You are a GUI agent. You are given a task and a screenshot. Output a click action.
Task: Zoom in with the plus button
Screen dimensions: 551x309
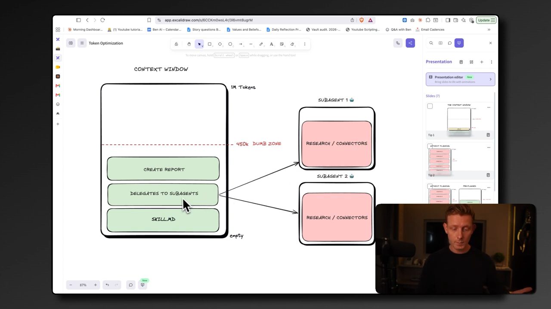tap(95, 285)
